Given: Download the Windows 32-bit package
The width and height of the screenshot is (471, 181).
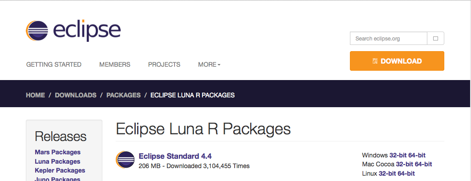Looking at the screenshot, I should pos(397,155).
